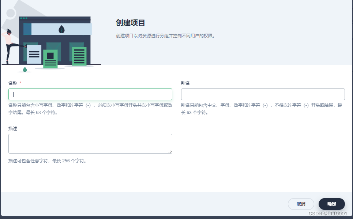Screen dimensions: 353x219
Task: Click inside the 别名 alias input field
Action: click(x=263, y=94)
